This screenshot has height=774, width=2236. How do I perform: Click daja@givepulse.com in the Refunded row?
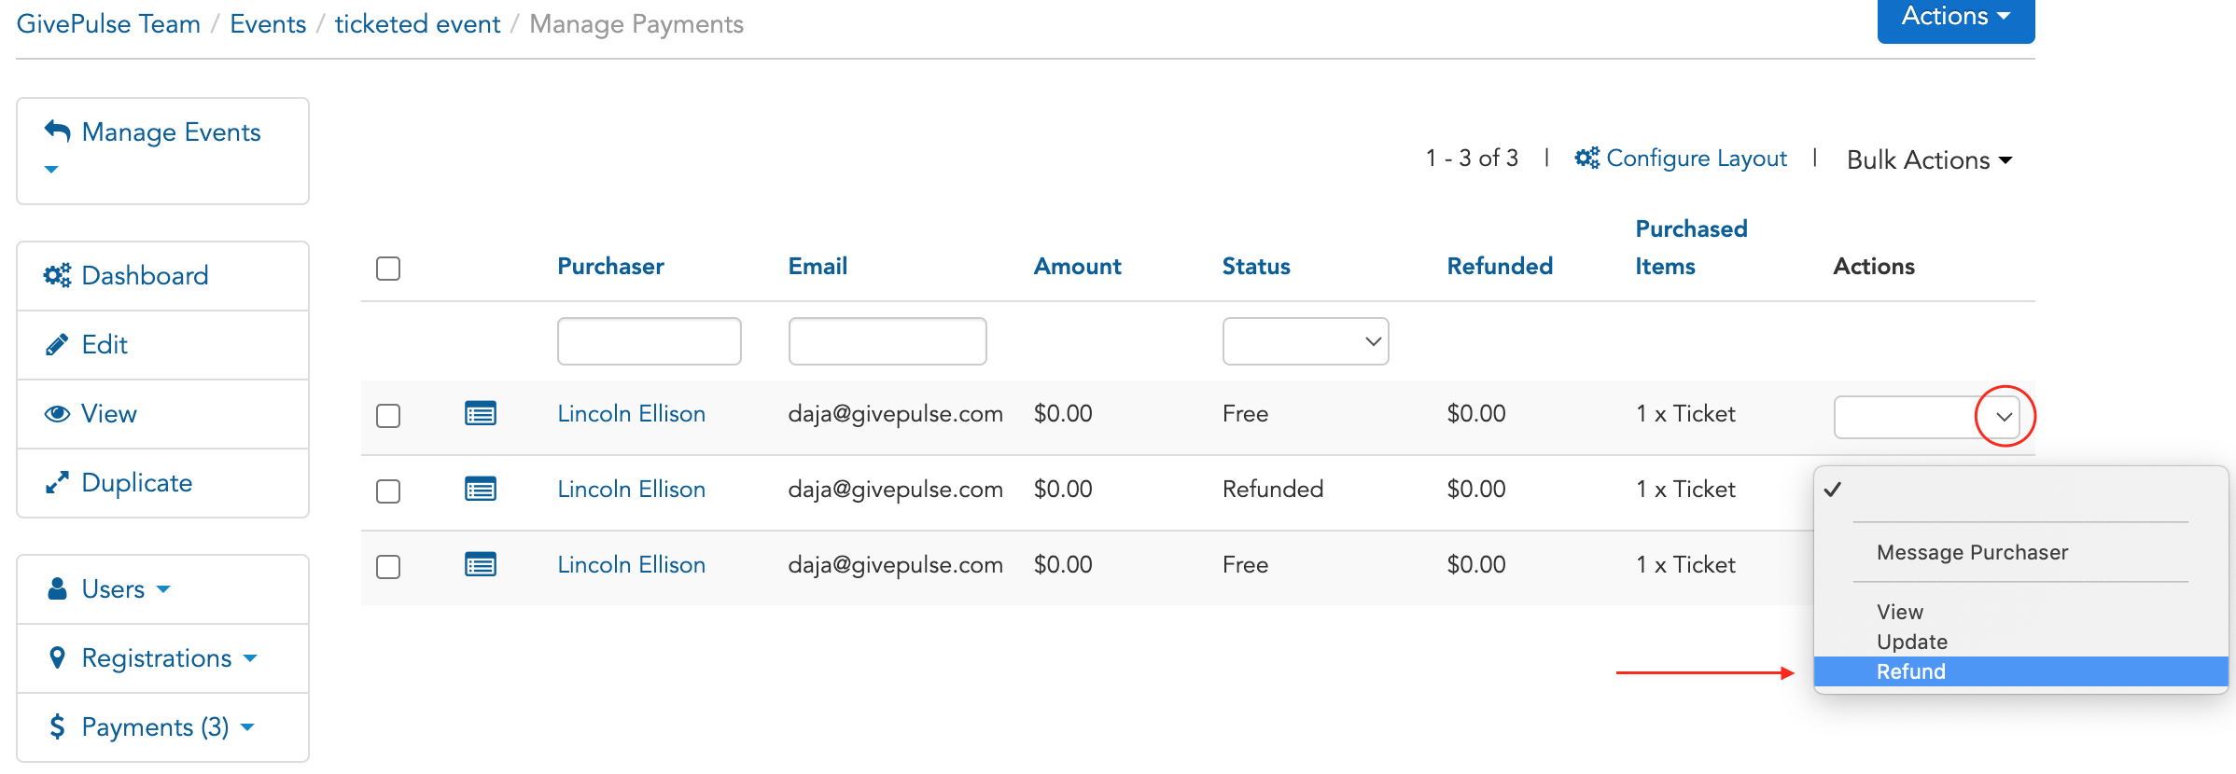895,489
